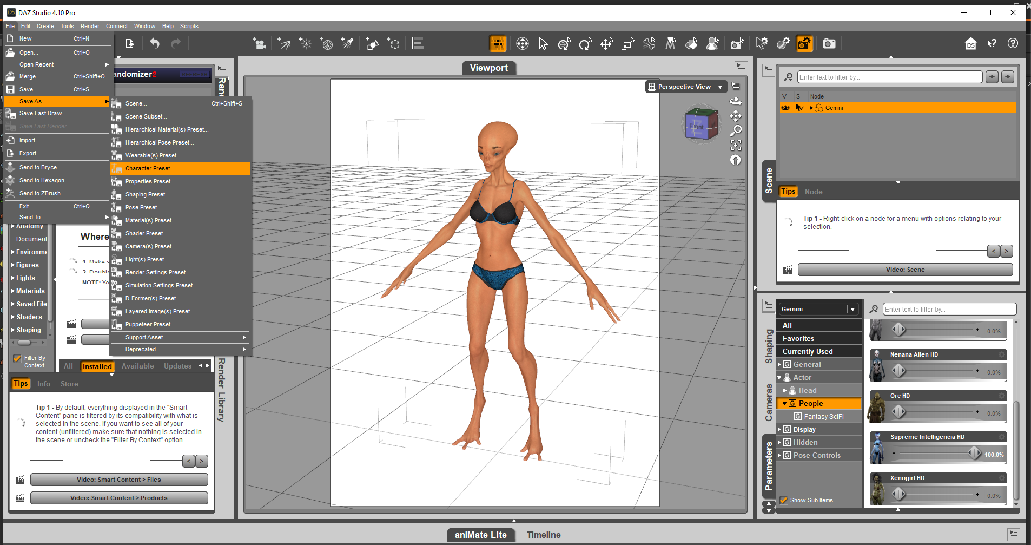This screenshot has height=545, width=1031.
Task: Open the Store tab in Smart Content
Action: click(x=69, y=384)
